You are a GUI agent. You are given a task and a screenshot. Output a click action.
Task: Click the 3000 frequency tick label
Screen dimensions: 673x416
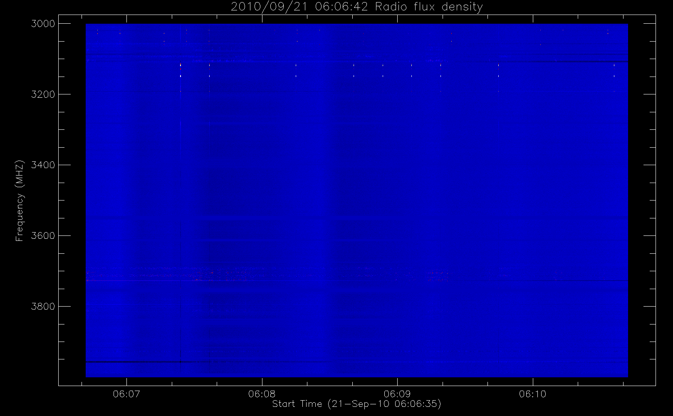point(43,24)
